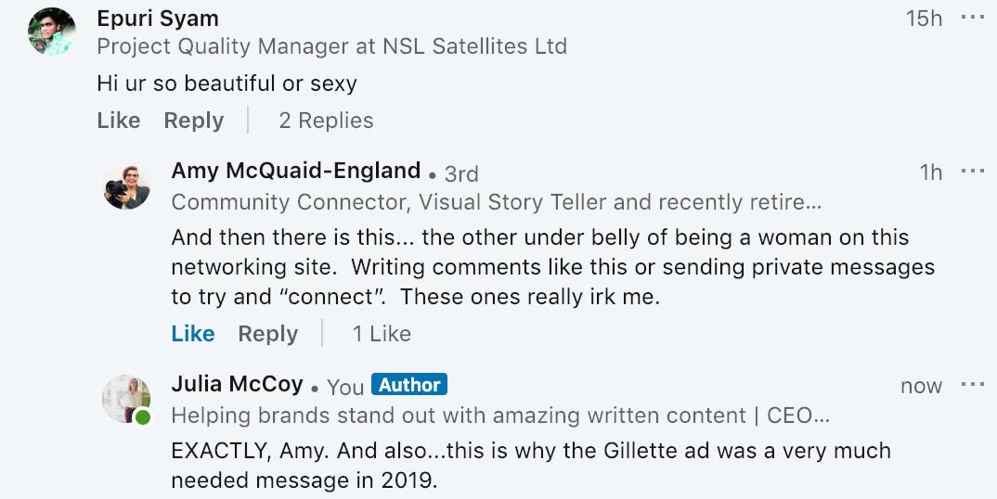Click the blue Author badge
Viewport: 997px width, 499px height.
[x=409, y=385]
